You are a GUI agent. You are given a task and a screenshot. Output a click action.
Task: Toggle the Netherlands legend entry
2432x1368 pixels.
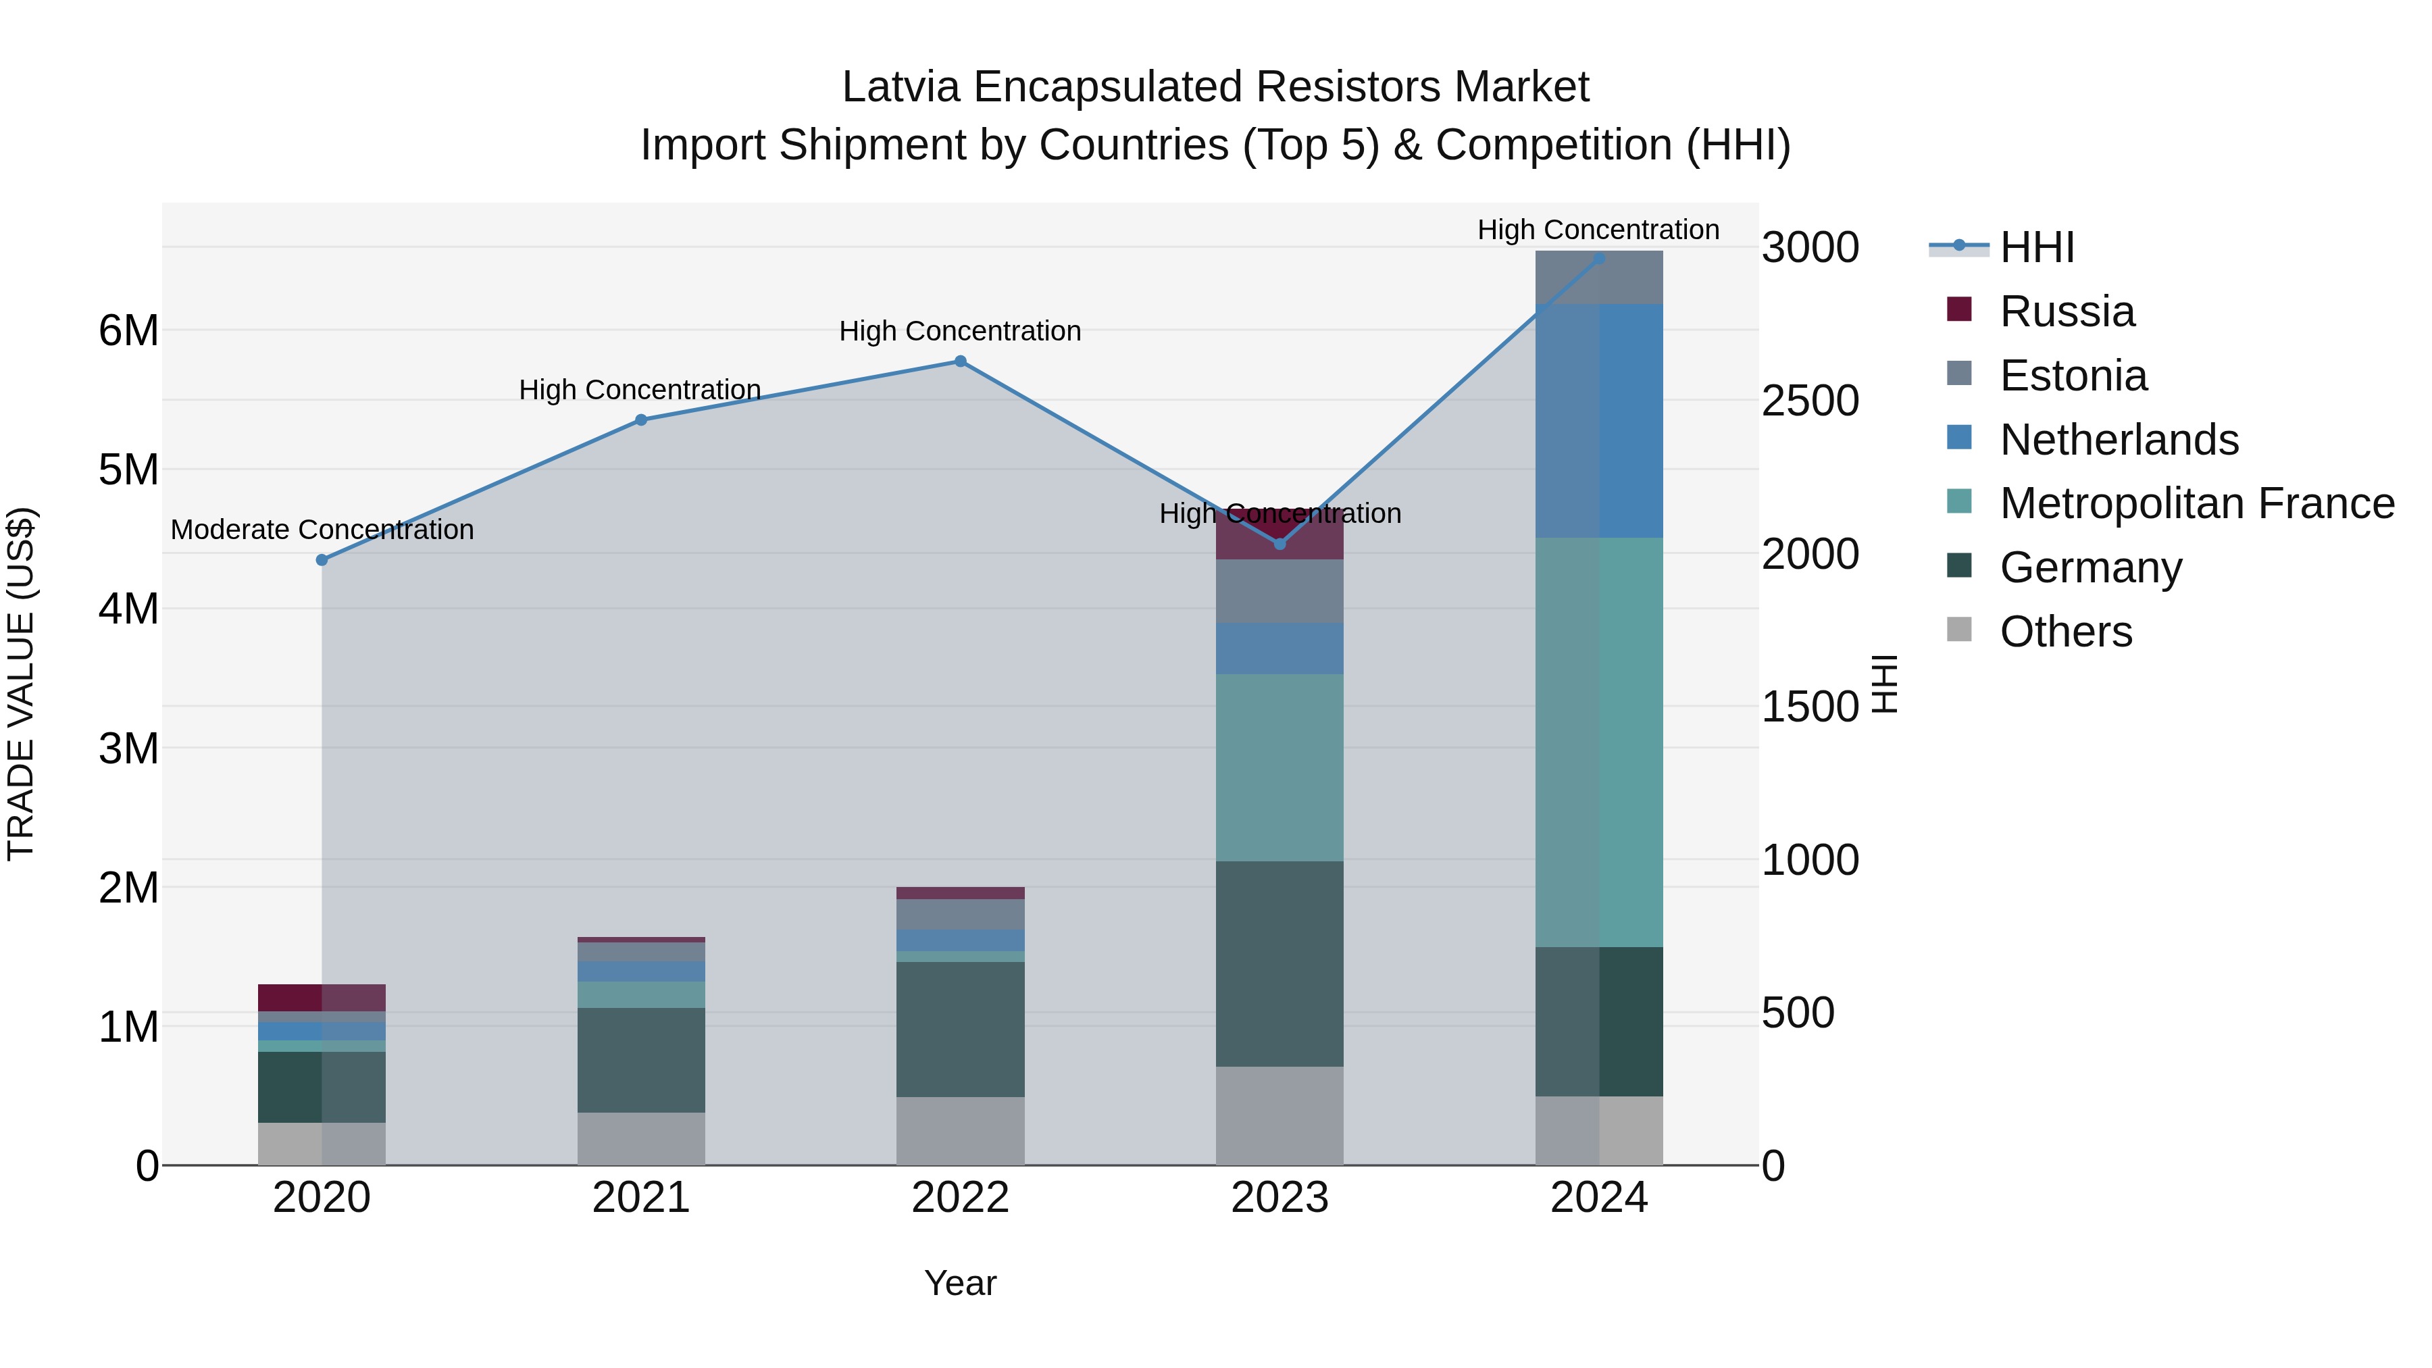coord(2092,440)
